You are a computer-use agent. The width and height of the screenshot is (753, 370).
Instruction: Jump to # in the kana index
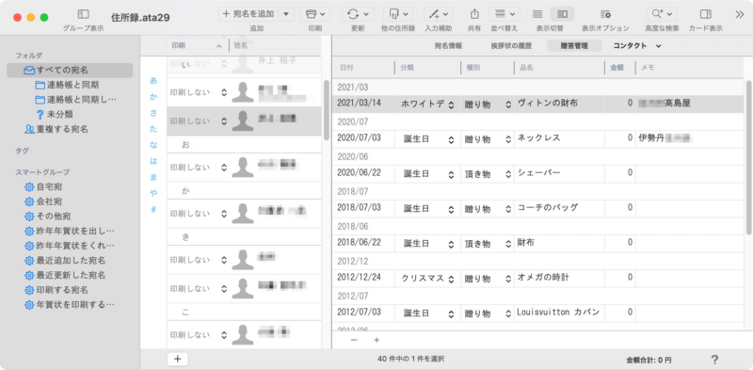[x=153, y=210]
